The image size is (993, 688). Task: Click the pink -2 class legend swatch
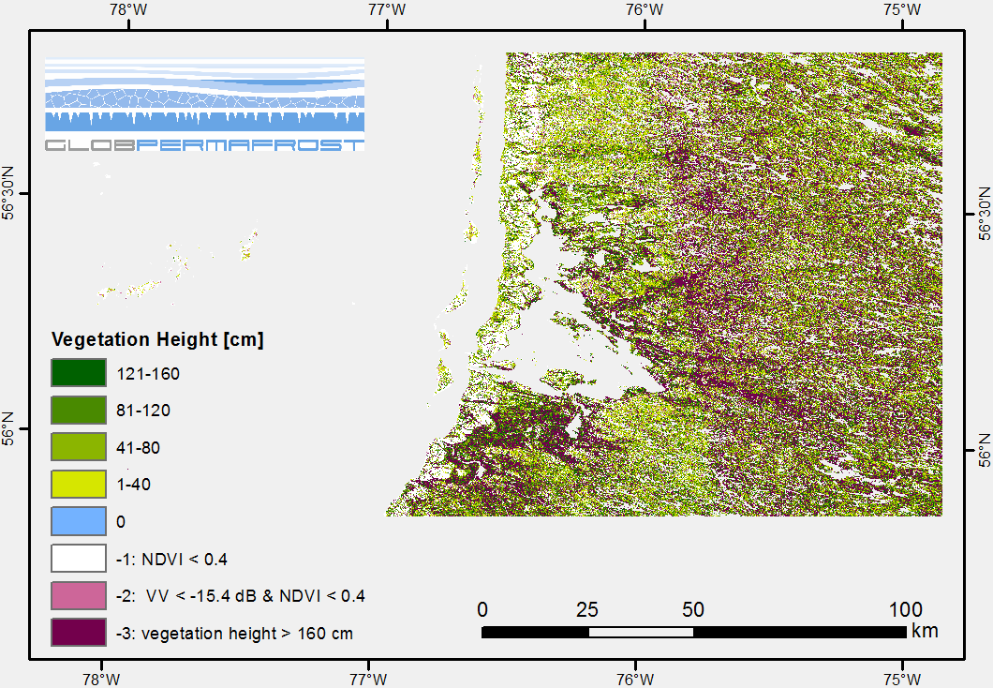tap(79, 595)
